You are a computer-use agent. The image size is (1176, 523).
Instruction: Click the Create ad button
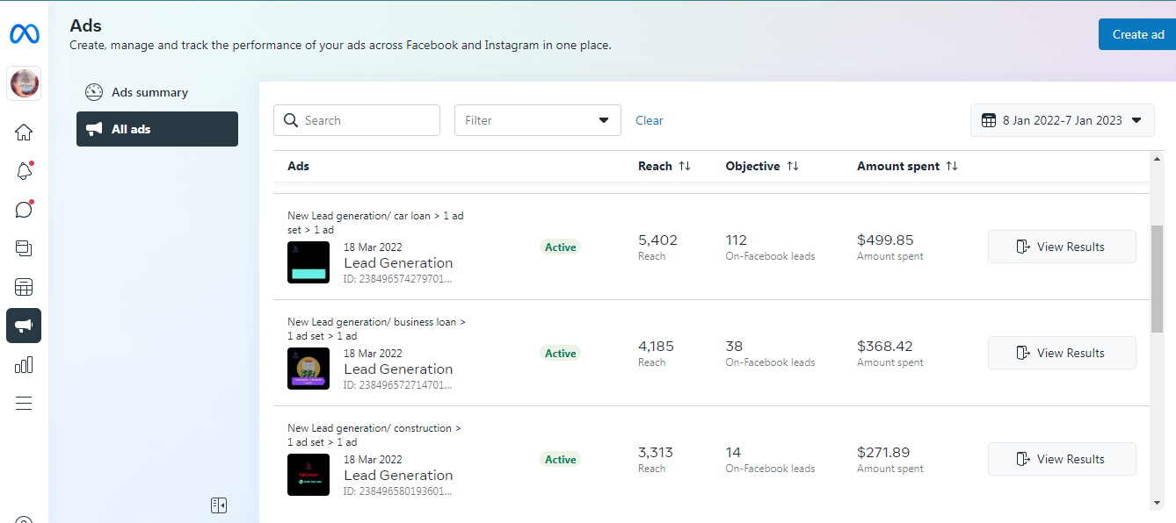click(1137, 34)
